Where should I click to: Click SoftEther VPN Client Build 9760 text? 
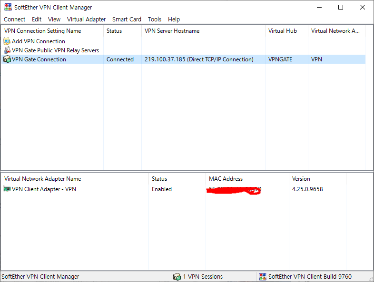310,276
